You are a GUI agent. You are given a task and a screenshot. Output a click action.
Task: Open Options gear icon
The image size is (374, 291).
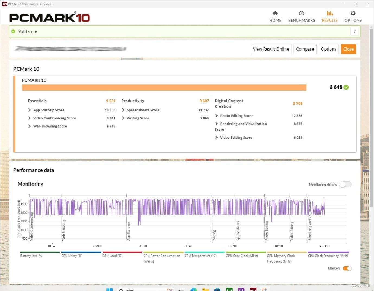tap(353, 13)
